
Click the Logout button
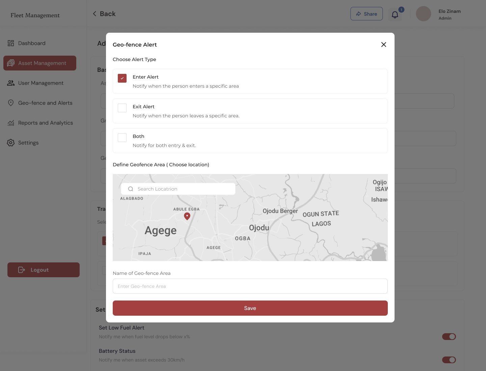click(x=44, y=270)
